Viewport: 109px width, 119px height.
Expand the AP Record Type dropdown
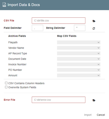tap(79, 53)
